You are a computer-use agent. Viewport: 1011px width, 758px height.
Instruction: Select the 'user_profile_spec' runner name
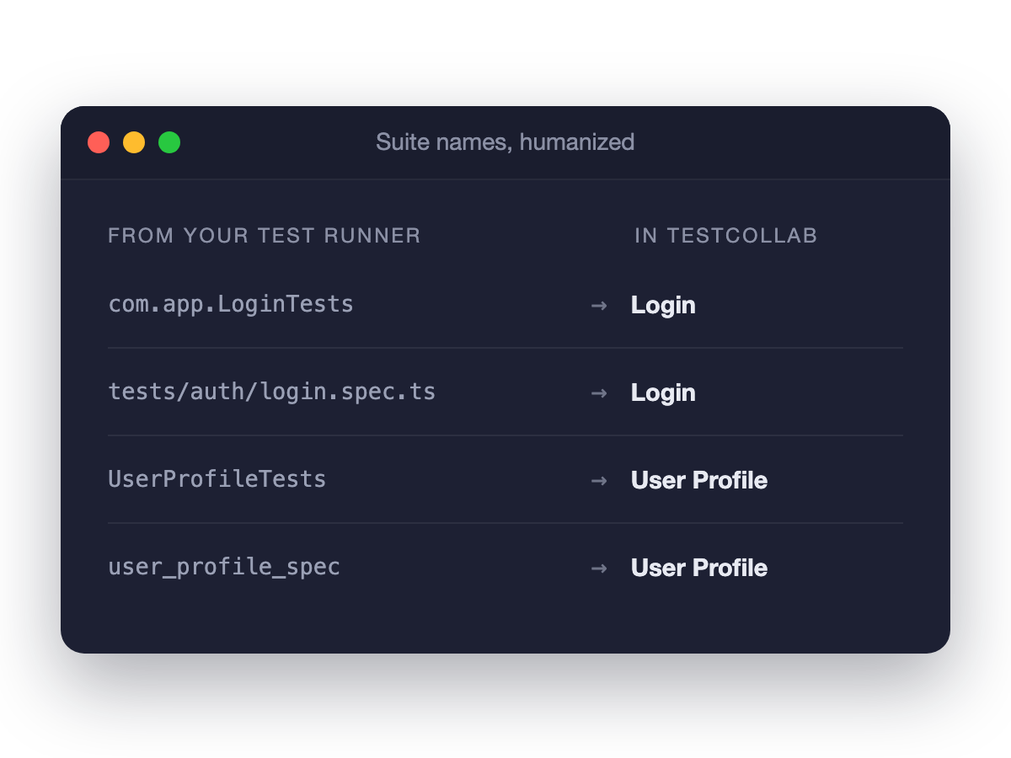[x=224, y=567]
